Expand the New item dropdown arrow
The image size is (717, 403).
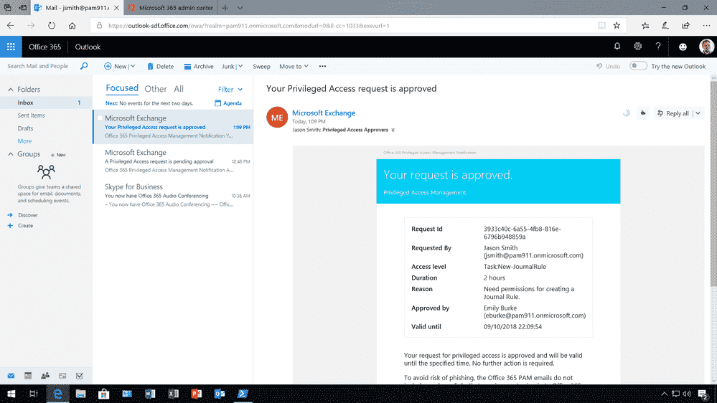(x=133, y=66)
